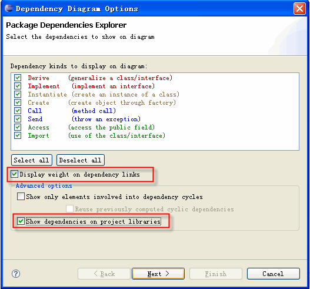Click the help question mark icon

click(16, 274)
